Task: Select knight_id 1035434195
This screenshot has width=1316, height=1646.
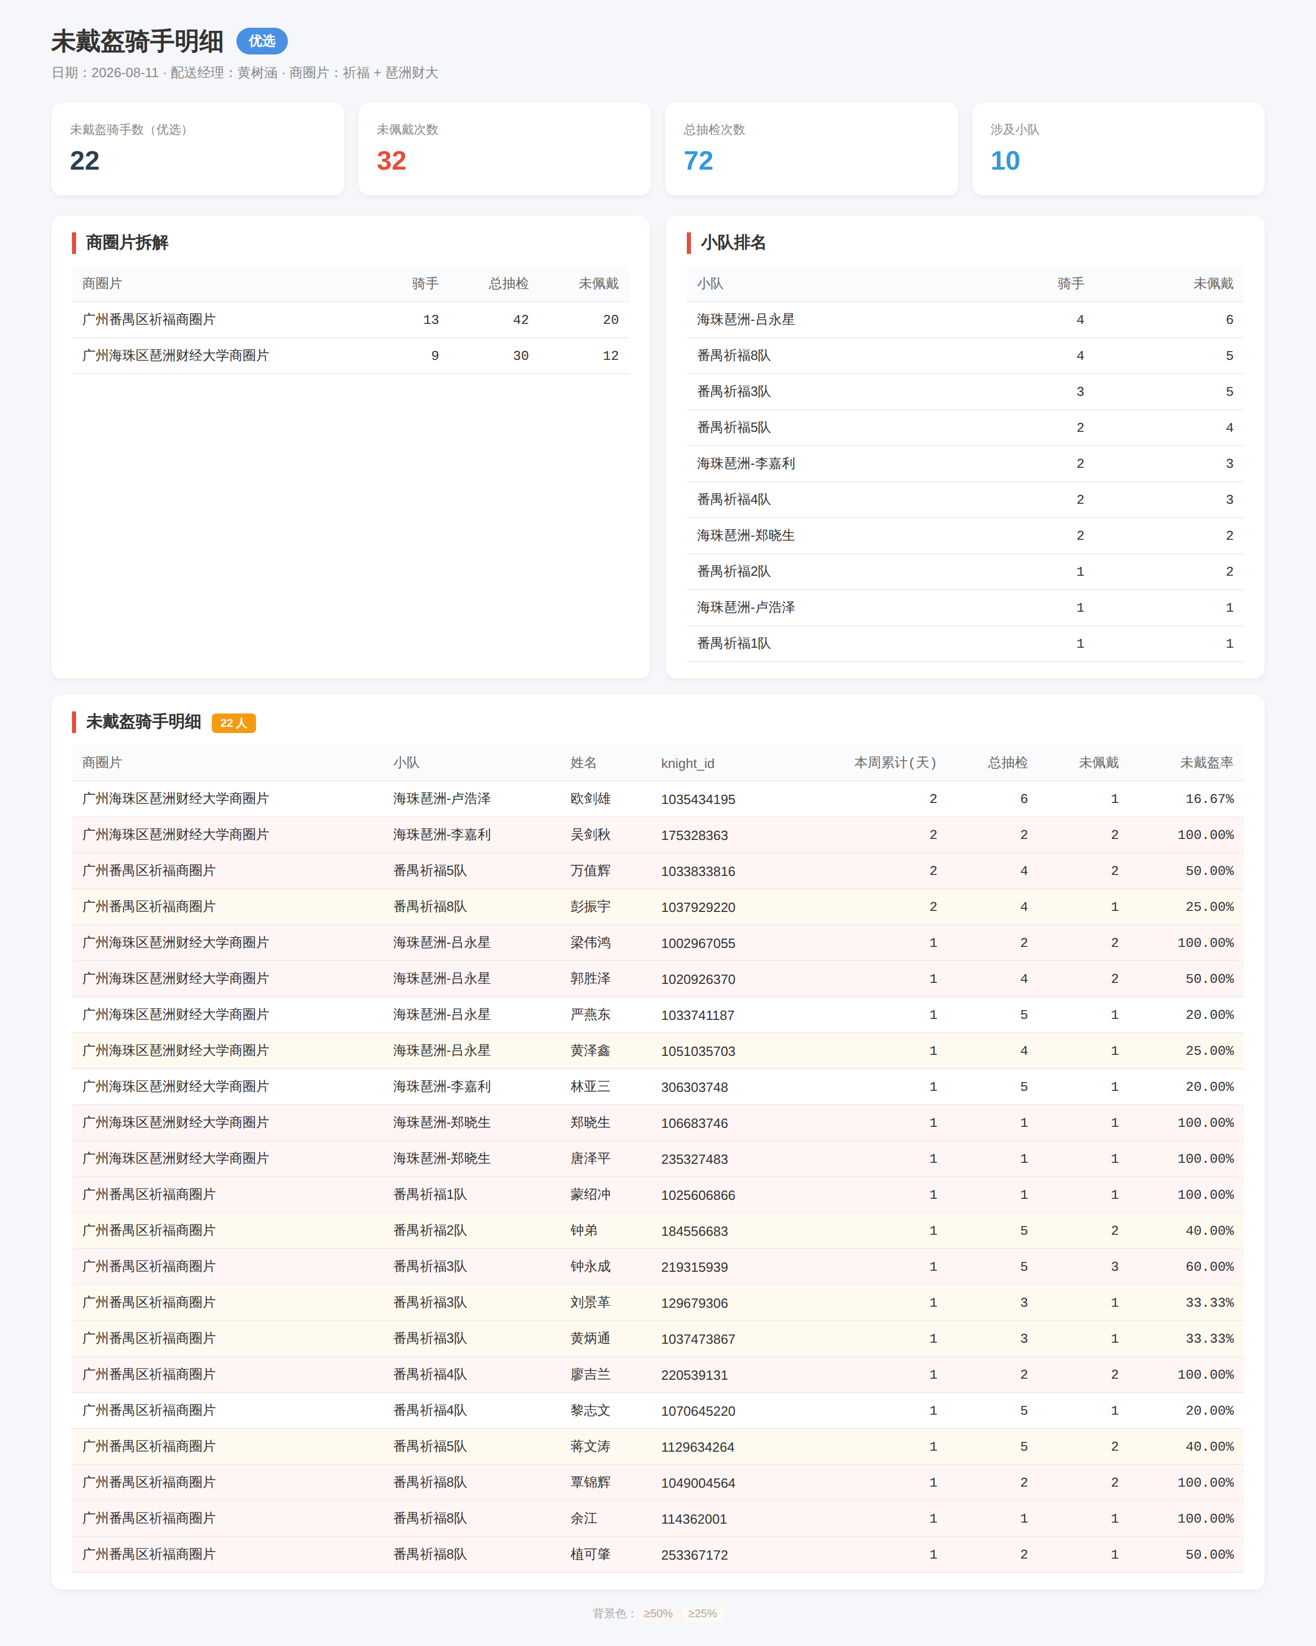Action: tap(698, 799)
